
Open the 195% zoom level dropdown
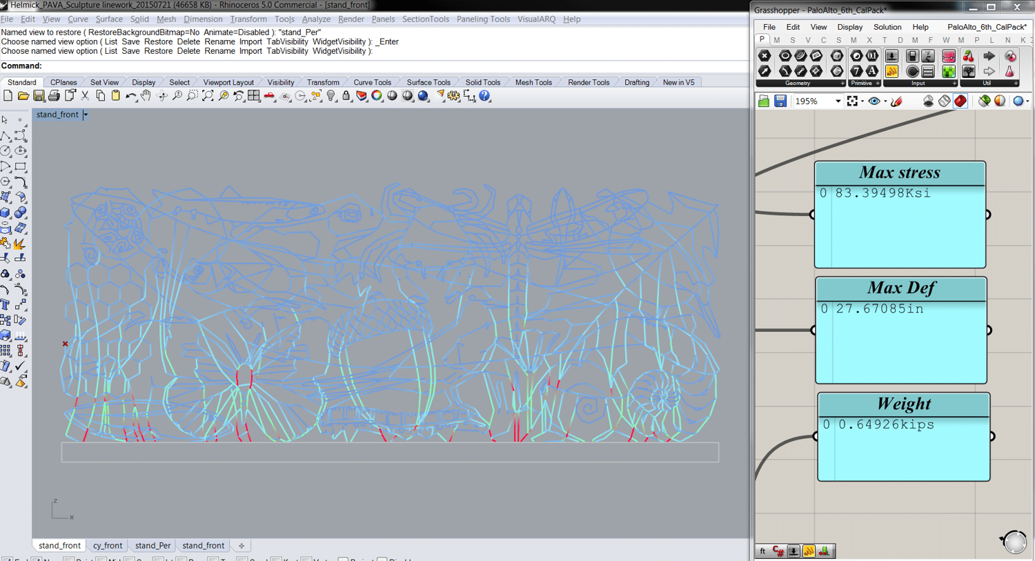pyautogui.click(x=838, y=101)
